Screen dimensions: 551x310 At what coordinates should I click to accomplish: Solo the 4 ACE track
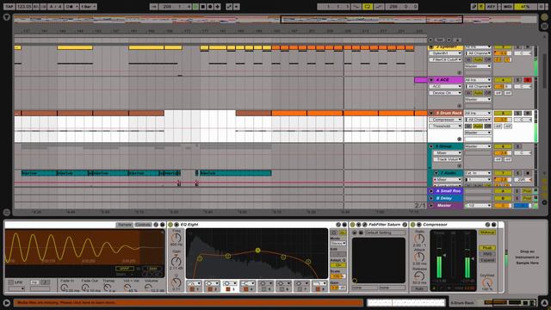[x=517, y=80]
